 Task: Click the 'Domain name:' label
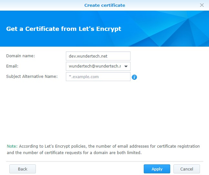coord(21,56)
